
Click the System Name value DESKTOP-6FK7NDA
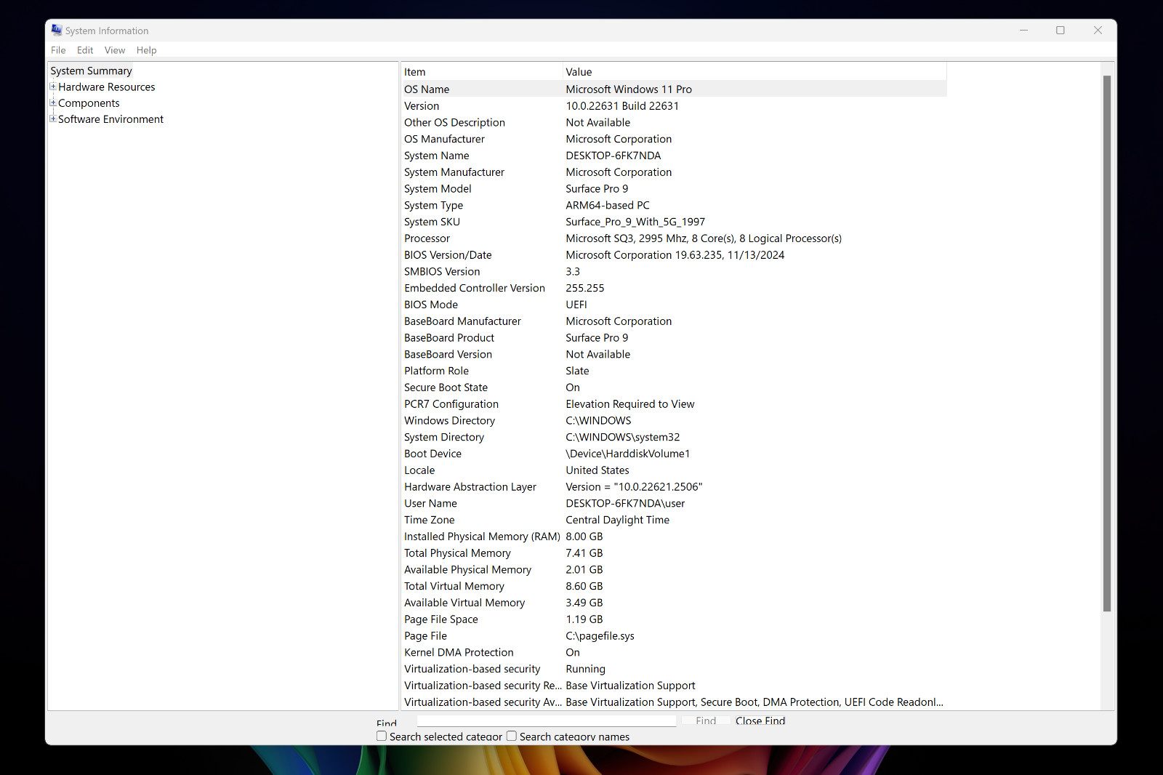pyautogui.click(x=613, y=156)
